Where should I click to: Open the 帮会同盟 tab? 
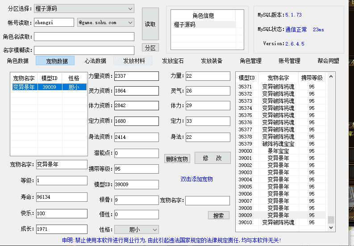[328, 61]
